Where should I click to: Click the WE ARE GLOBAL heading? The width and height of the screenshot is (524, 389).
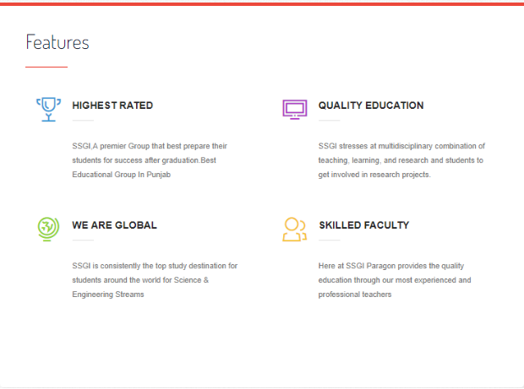tap(114, 225)
